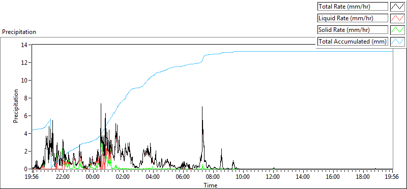Click the 22:00 time axis label
This screenshot has height=189, width=407.
63,177
